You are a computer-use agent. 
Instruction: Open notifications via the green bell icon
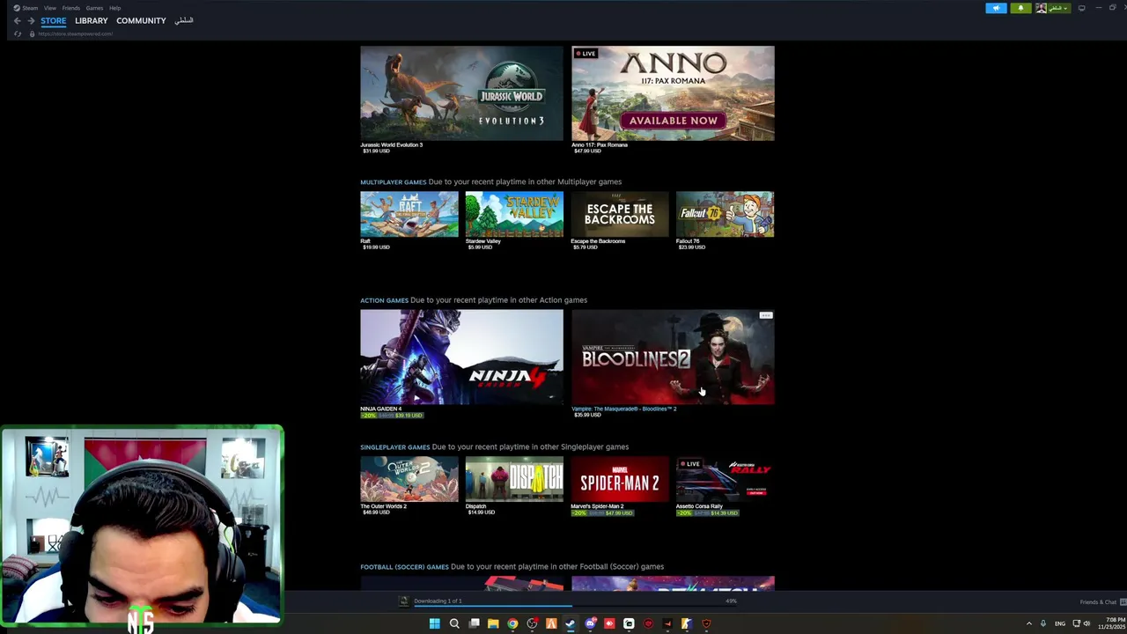tap(1020, 8)
